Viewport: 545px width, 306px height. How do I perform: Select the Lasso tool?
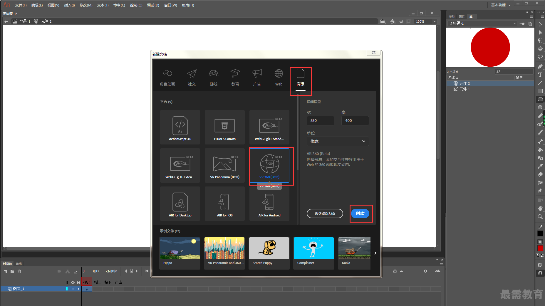pyautogui.click(x=540, y=57)
